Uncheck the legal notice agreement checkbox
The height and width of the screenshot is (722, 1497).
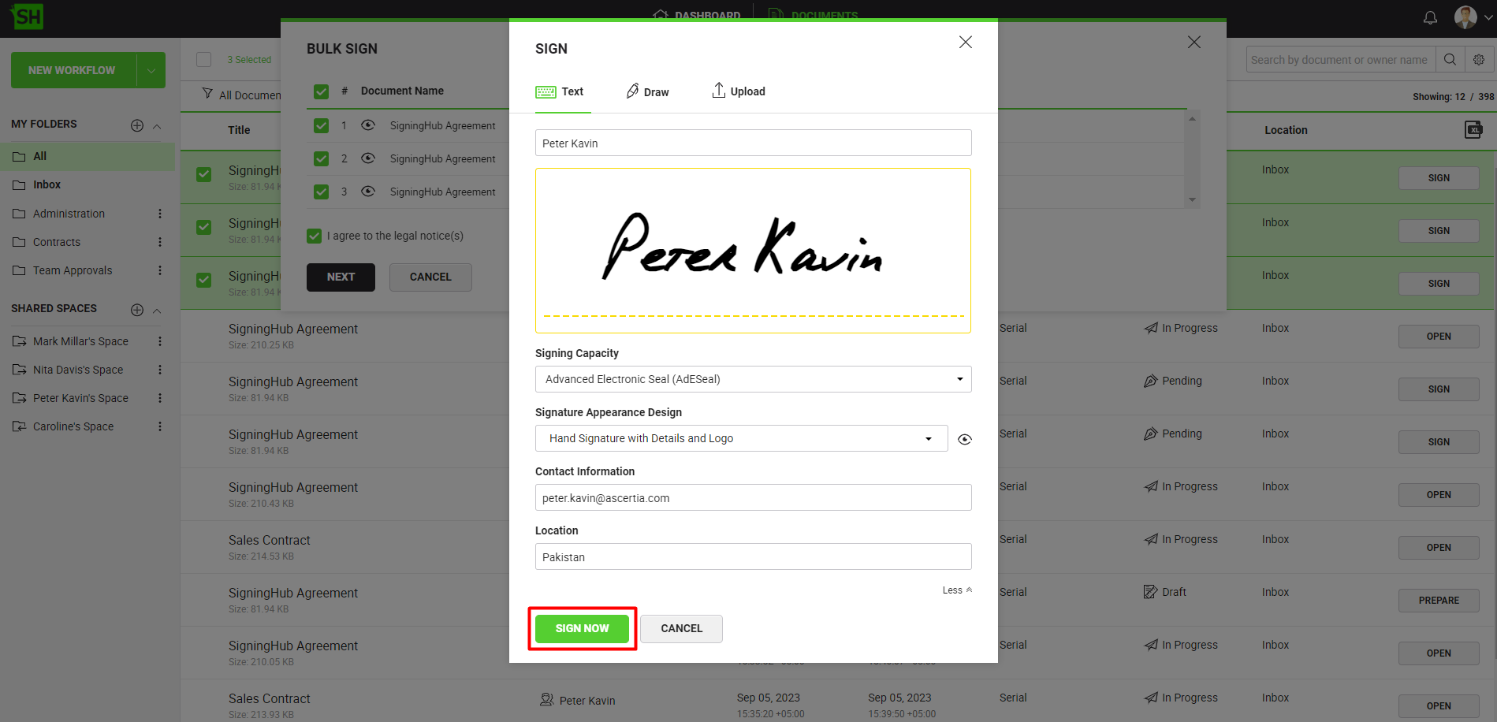(x=315, y=236)
